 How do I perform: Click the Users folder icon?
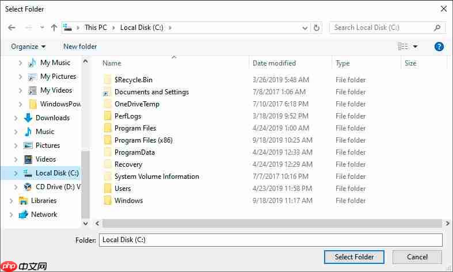(x=108, y=189)
